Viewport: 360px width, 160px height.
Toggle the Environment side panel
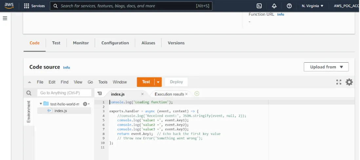[x=29, y=111]
